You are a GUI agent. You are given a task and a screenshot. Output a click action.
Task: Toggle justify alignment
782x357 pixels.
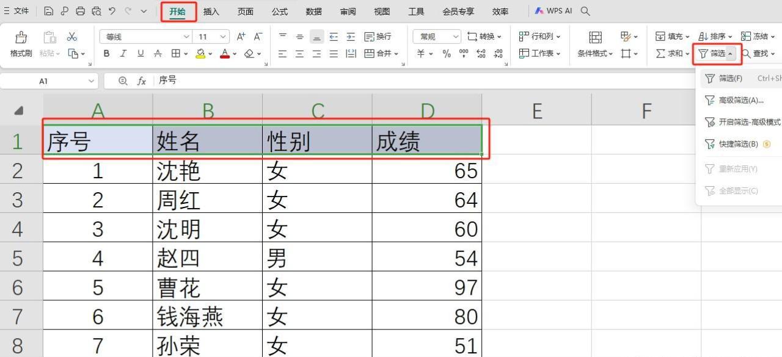334,54
